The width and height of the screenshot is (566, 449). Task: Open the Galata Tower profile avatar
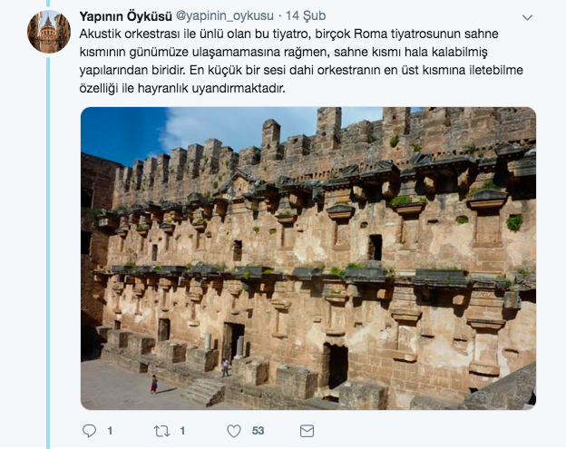click(x=49, y=32)
